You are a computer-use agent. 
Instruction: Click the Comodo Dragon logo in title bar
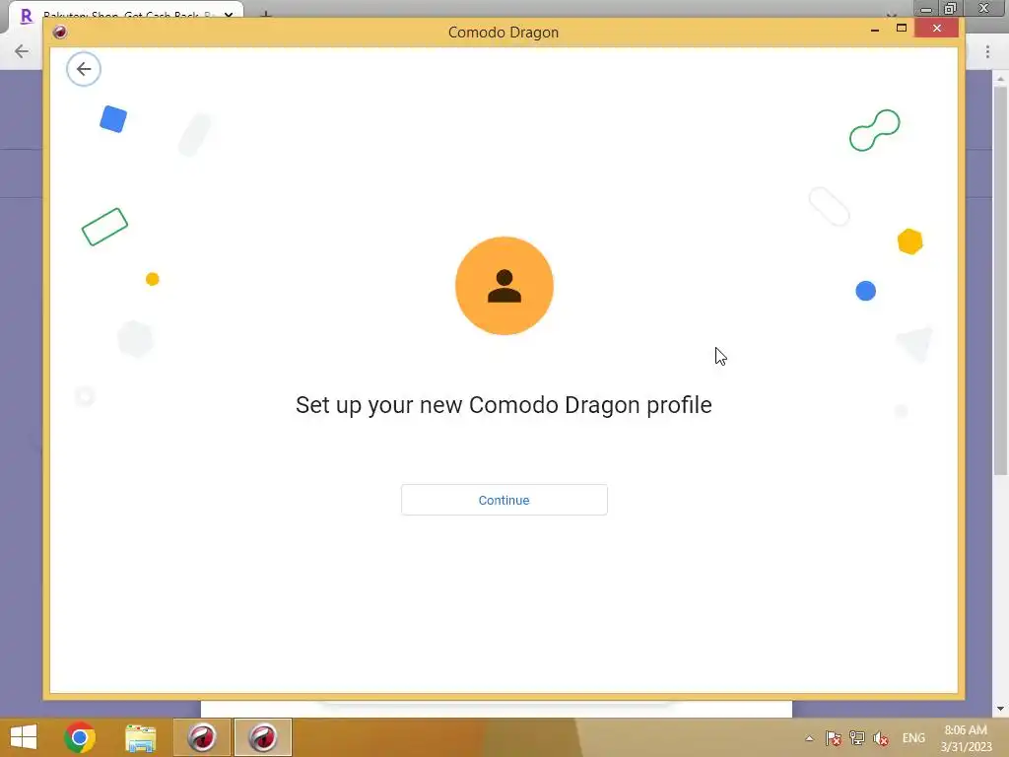(60, 32)
